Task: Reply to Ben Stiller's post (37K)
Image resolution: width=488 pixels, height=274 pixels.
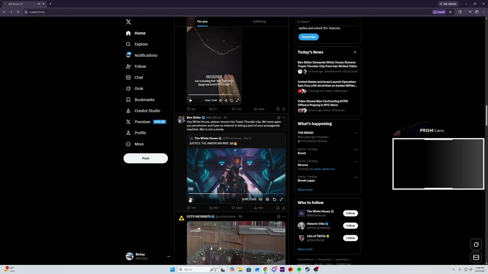Action: point(191,208)
